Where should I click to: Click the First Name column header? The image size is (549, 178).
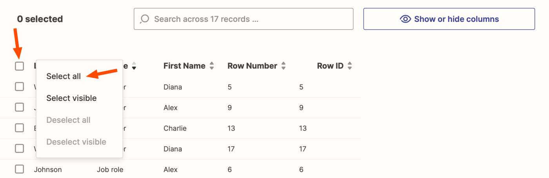point(184,66)
